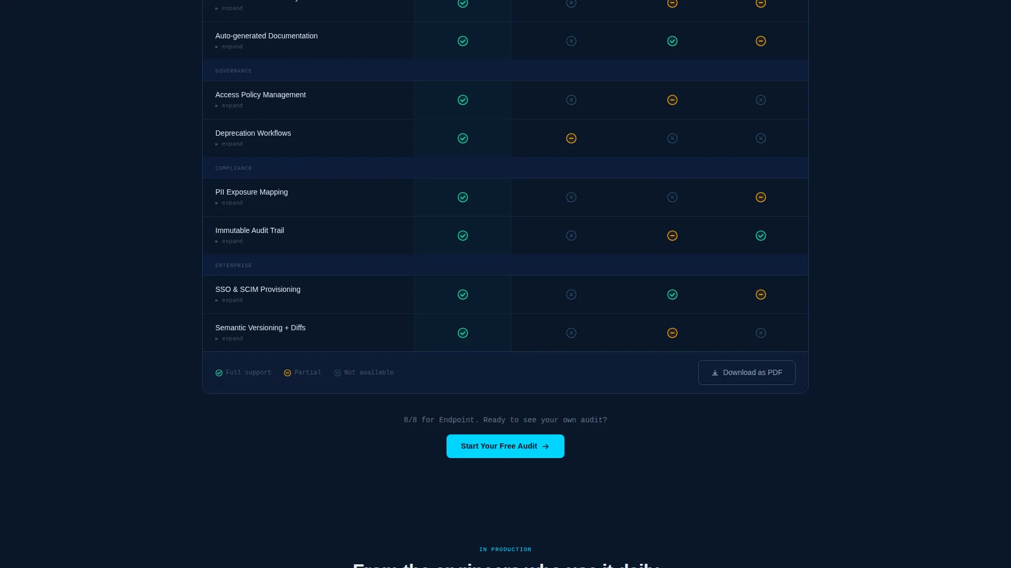The width and height of the screenshot is (1011, 568).
Task: Click Auto-generated Documentation check in highlighted Endpoint column
Action: 463,41
